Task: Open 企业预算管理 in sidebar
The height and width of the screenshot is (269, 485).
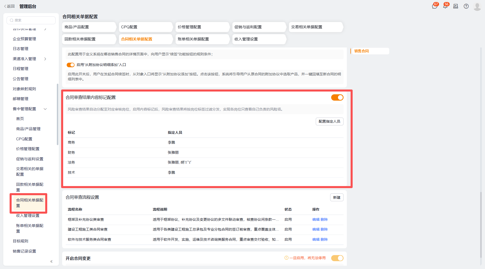Action: point(25,39)
